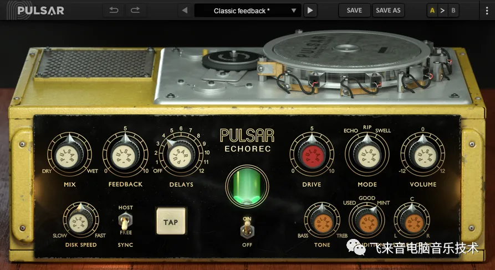Click the HOST sync label
Image resolution: width=495 pixels, height=270 pixels.
pyautogui.click(x=126, y=207)
